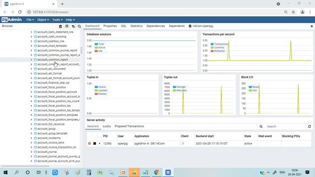Open the 14Com/openpg query tab

click(201, 26)
